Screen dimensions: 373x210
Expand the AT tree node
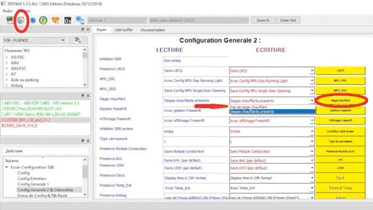point(6,74)
